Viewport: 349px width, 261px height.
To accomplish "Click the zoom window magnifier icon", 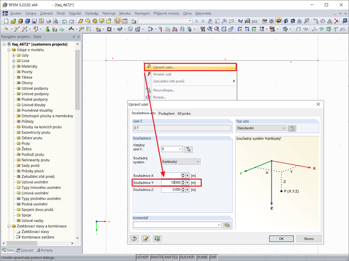I will click(x=209, y=29).
